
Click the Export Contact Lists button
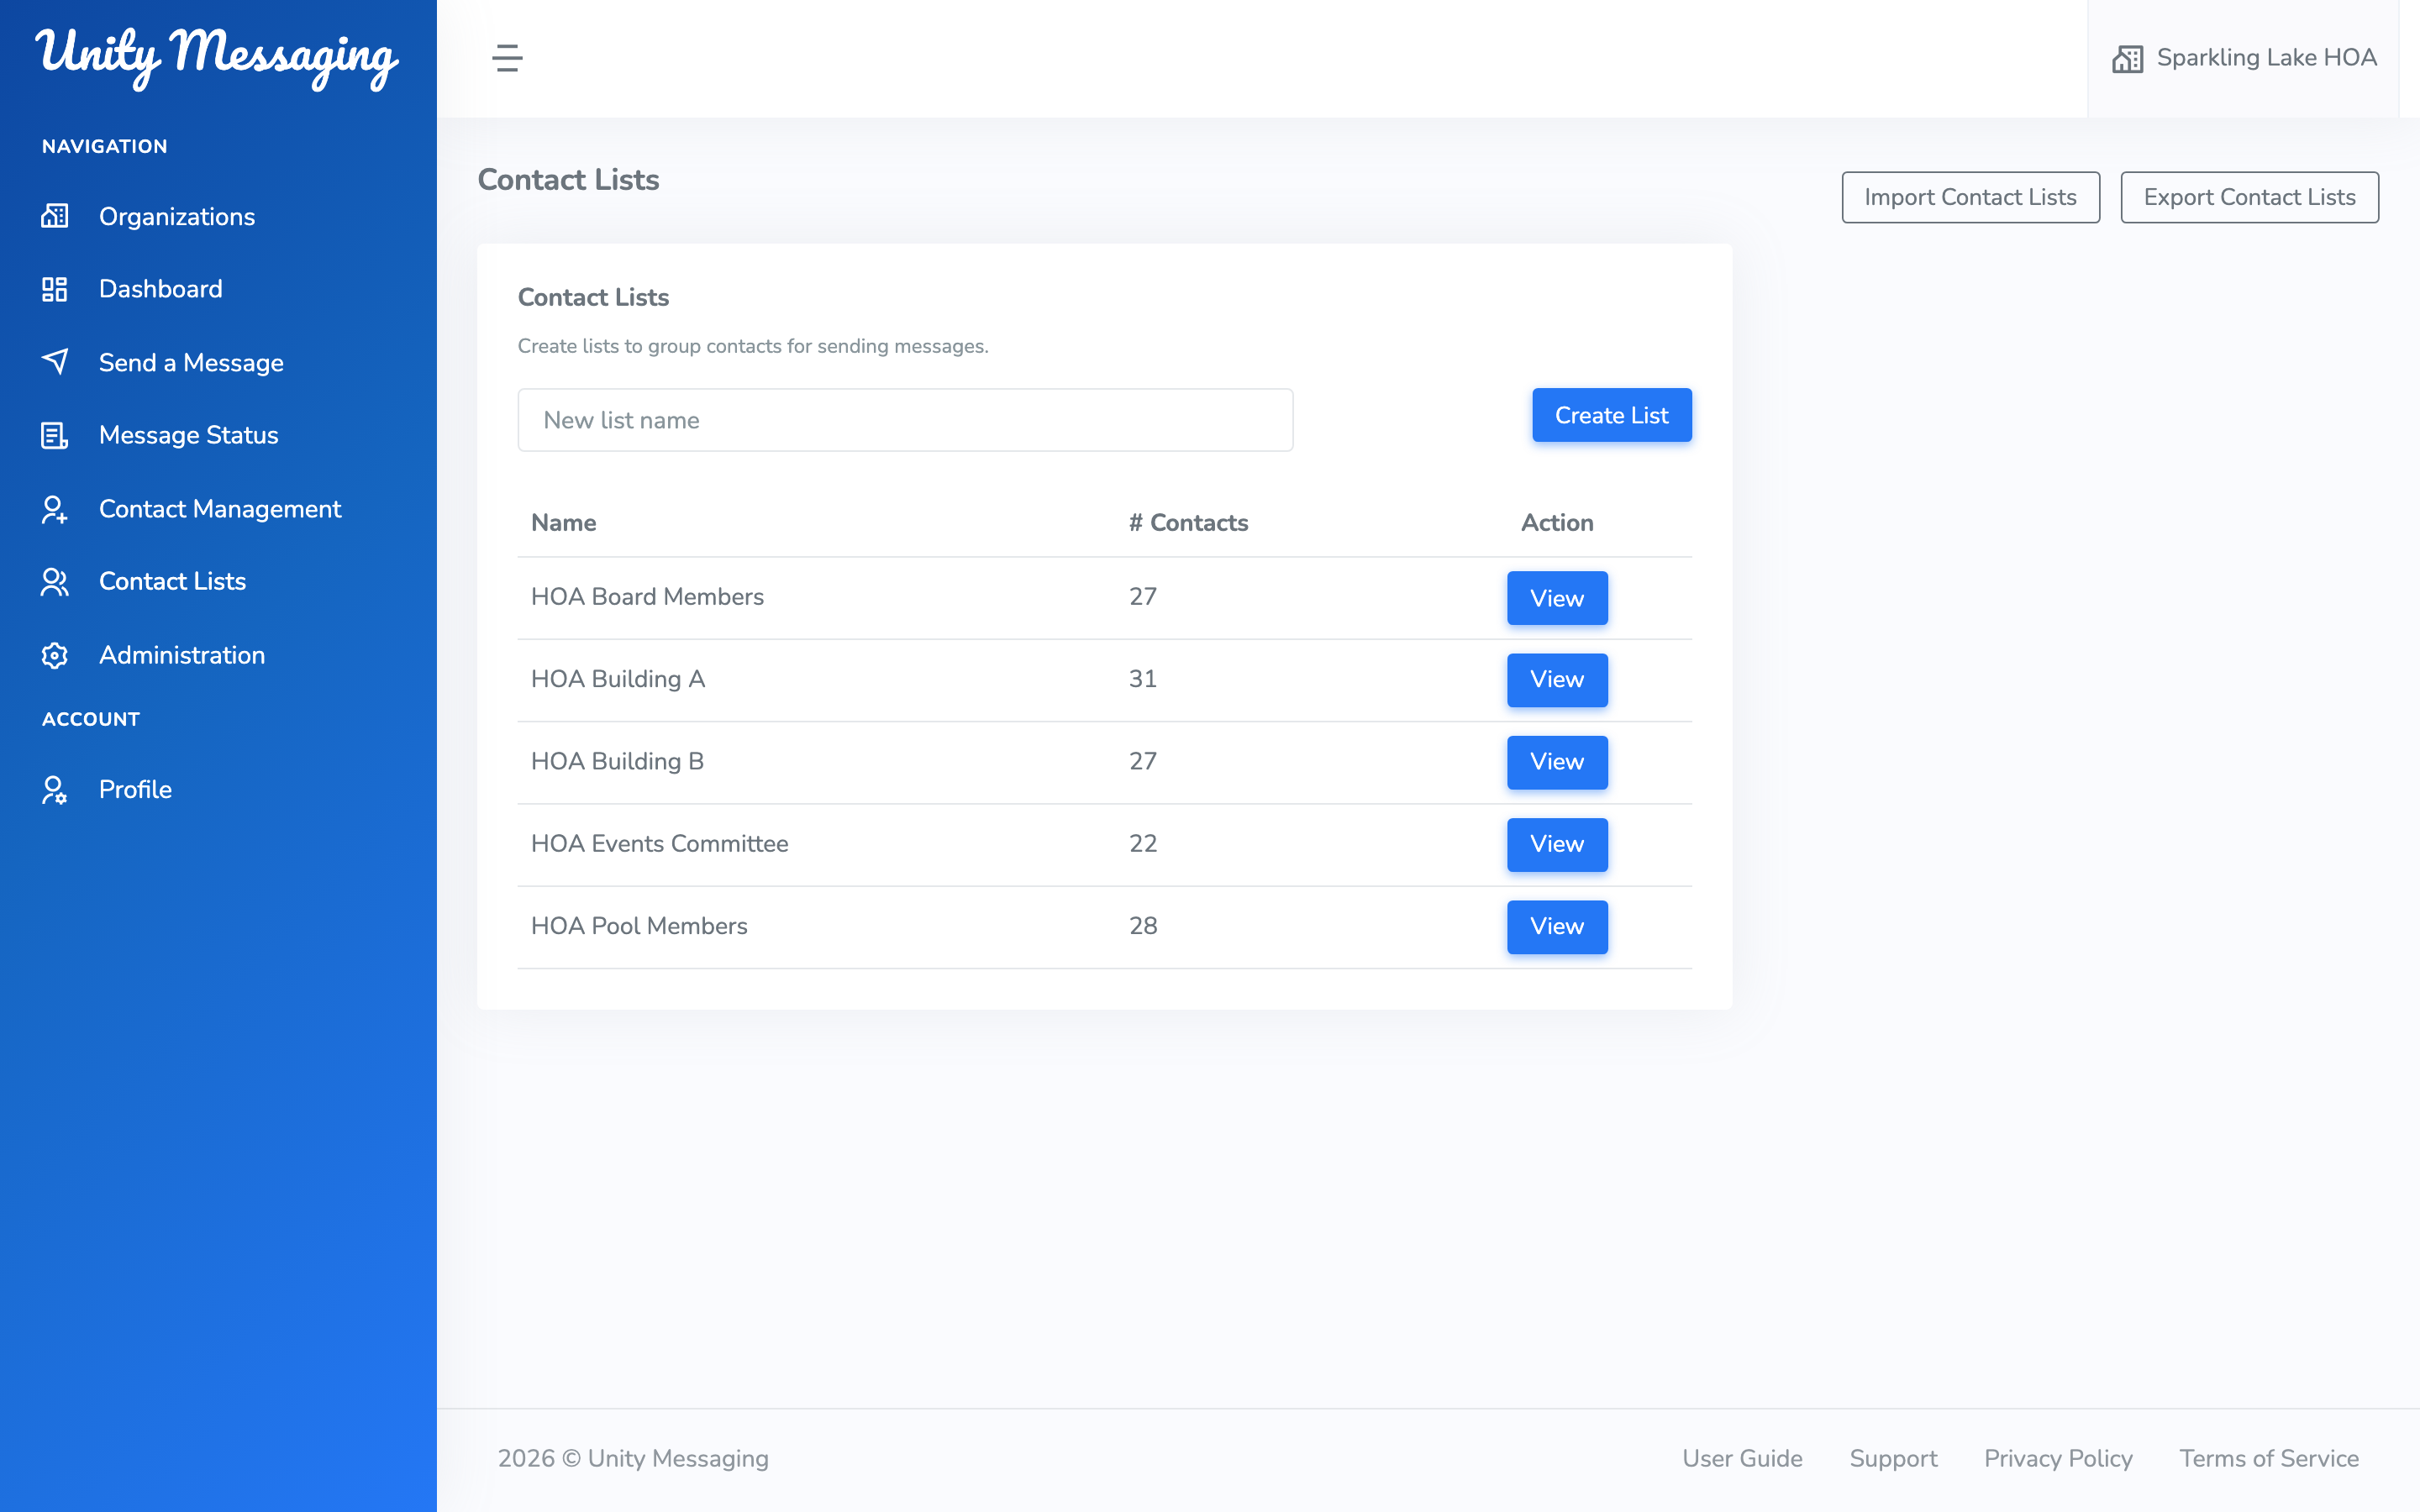coord(2249,197)
